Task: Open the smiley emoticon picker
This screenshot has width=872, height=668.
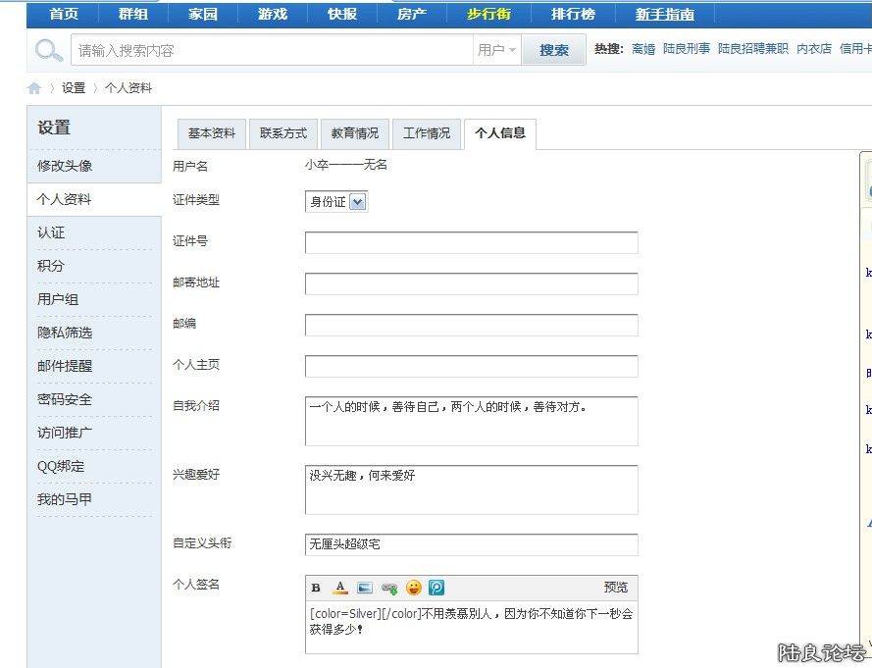Action: coord(414,589)
